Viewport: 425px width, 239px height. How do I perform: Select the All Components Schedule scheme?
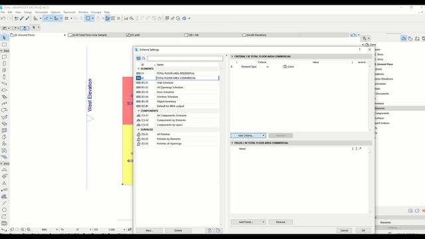point(177,116)
